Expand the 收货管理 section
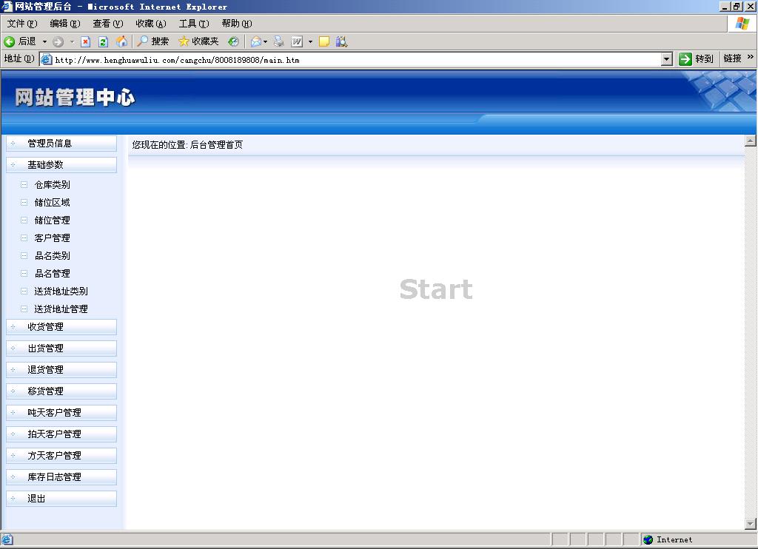Screen dimensions: 758x549 pos(61,327)
